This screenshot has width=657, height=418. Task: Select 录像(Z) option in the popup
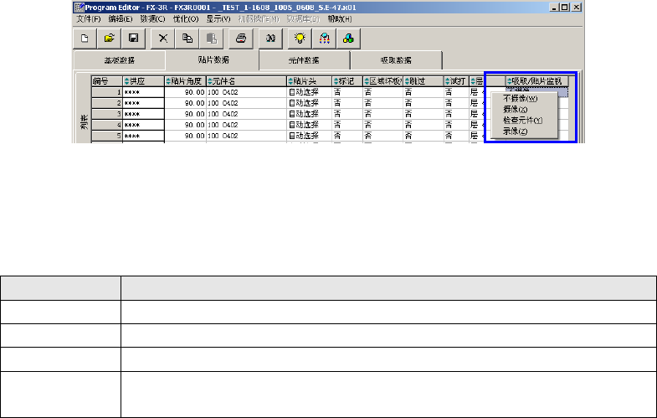[x=516, y=132]
